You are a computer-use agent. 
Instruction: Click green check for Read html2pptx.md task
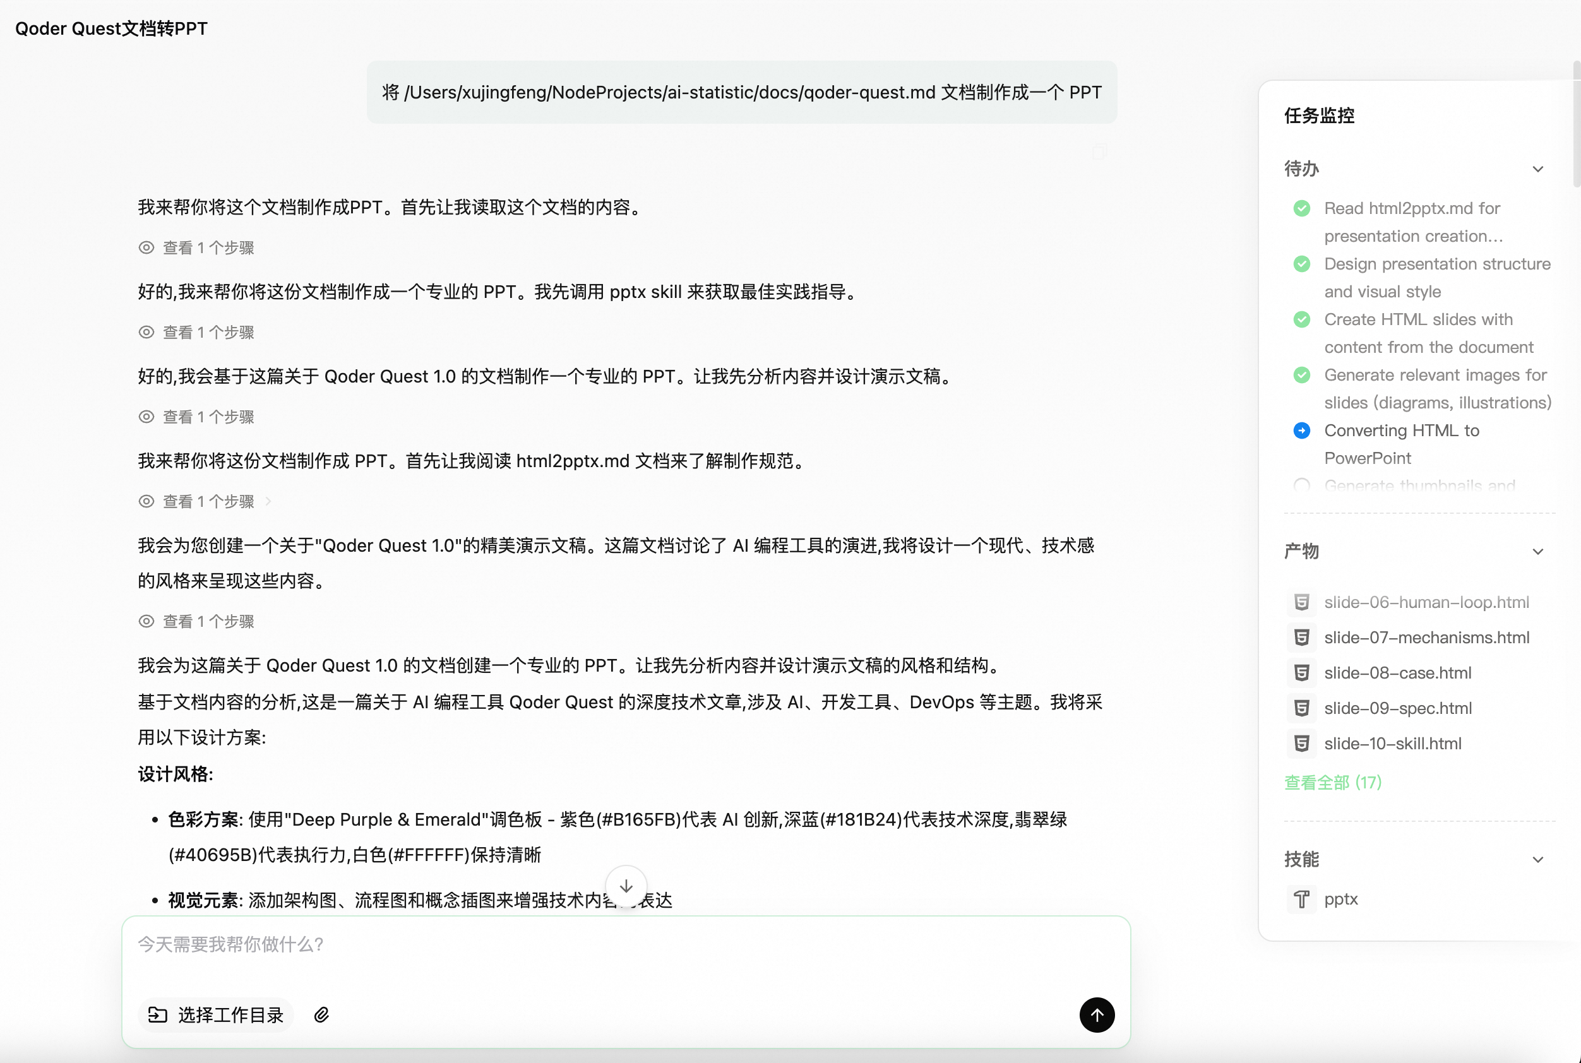tap(1301, 208)
